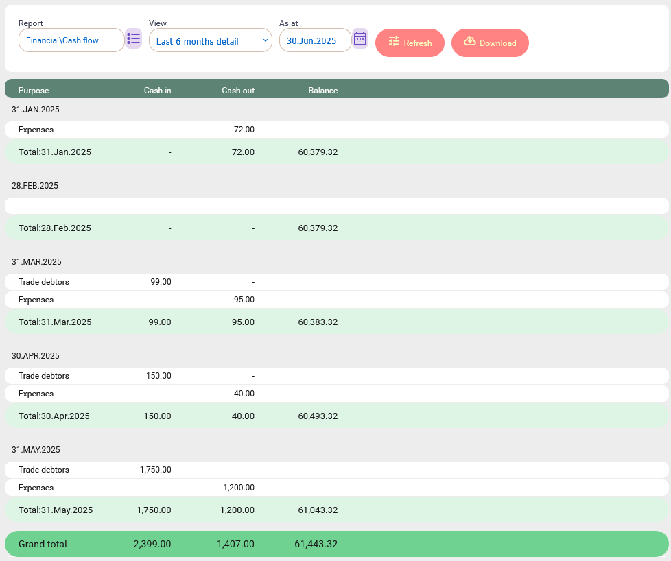Click the Report field Financial\Cash flow

click(71, 40)
